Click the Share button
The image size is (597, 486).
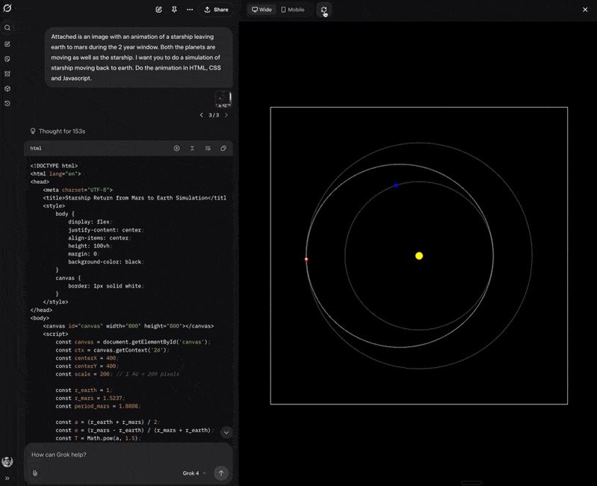tap(216, 10)
